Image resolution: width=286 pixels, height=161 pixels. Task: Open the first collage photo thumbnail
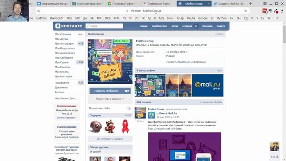[x=150, y=85]
